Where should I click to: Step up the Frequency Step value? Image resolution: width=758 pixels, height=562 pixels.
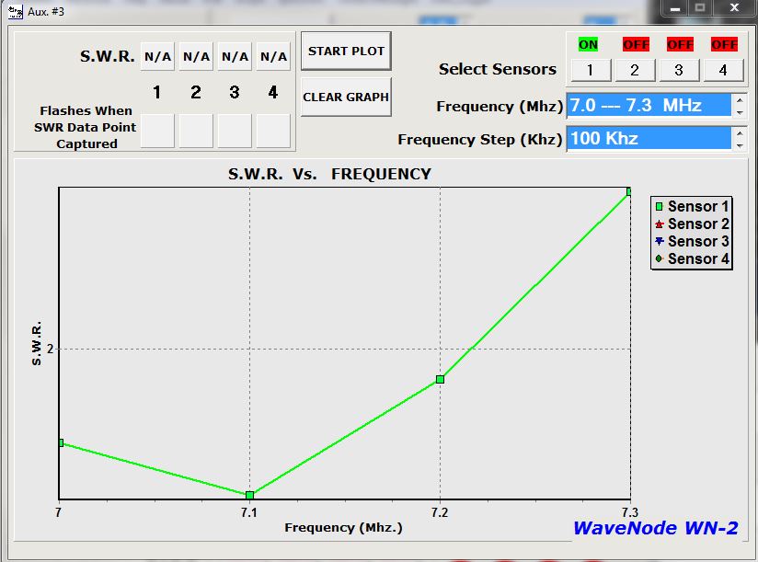click(x=739, y=132)
